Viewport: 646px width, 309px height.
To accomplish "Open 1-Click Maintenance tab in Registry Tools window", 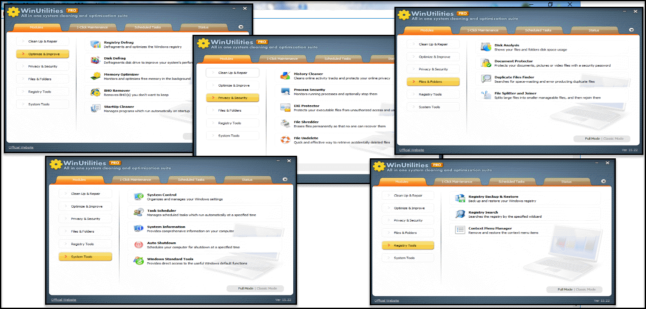I will point(457,182).
